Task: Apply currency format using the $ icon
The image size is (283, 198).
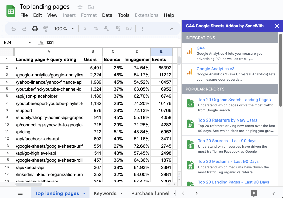Action: [85, 29]
